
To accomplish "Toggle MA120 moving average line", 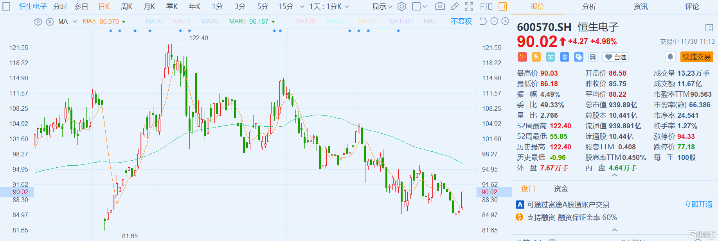I will point(306,21).
